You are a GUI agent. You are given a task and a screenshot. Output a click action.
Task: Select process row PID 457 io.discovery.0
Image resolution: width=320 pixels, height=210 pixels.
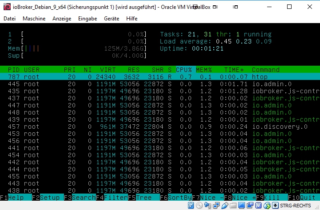(160, 127)
